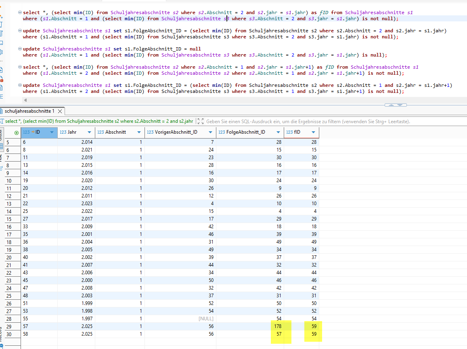Viewport: 467px width, 349px height.
Task: Collapse the last update statement fold marker
Action: [20, 85]
